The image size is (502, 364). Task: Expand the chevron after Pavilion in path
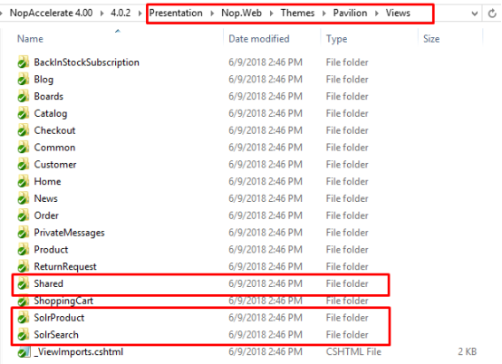[x=377, y=13]
